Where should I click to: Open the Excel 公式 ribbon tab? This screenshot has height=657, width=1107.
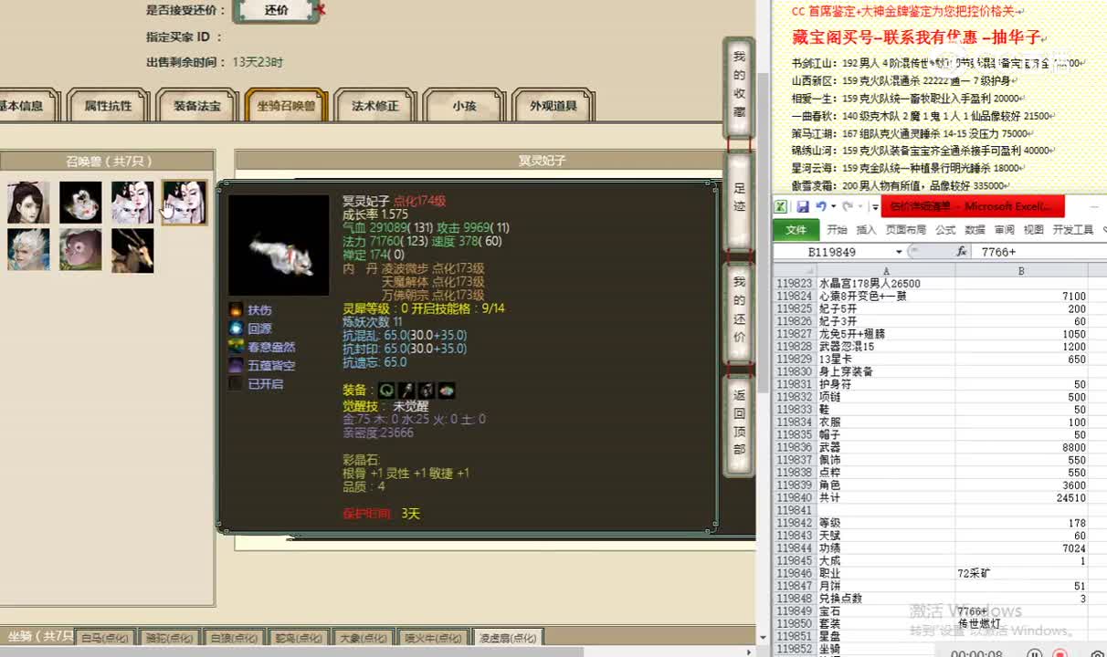point(945,230)
